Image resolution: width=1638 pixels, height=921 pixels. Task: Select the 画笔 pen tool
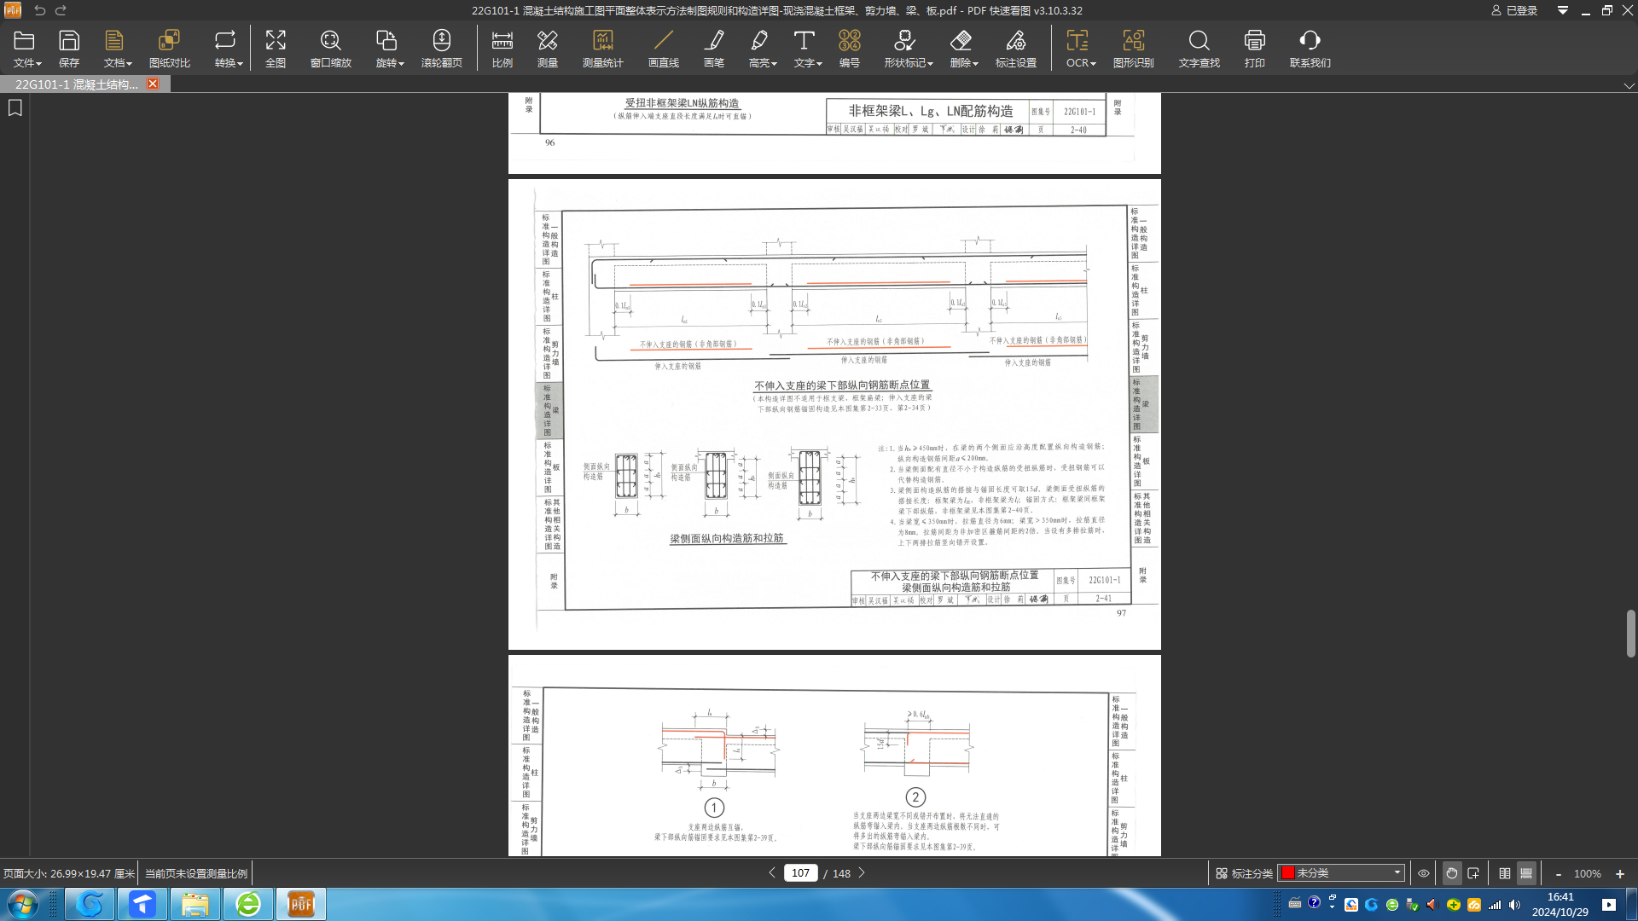[714, 48]
